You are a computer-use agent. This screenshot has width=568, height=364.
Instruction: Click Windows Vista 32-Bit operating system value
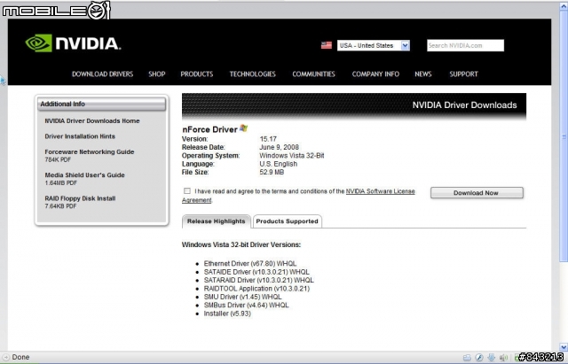[x=292, y=156]
